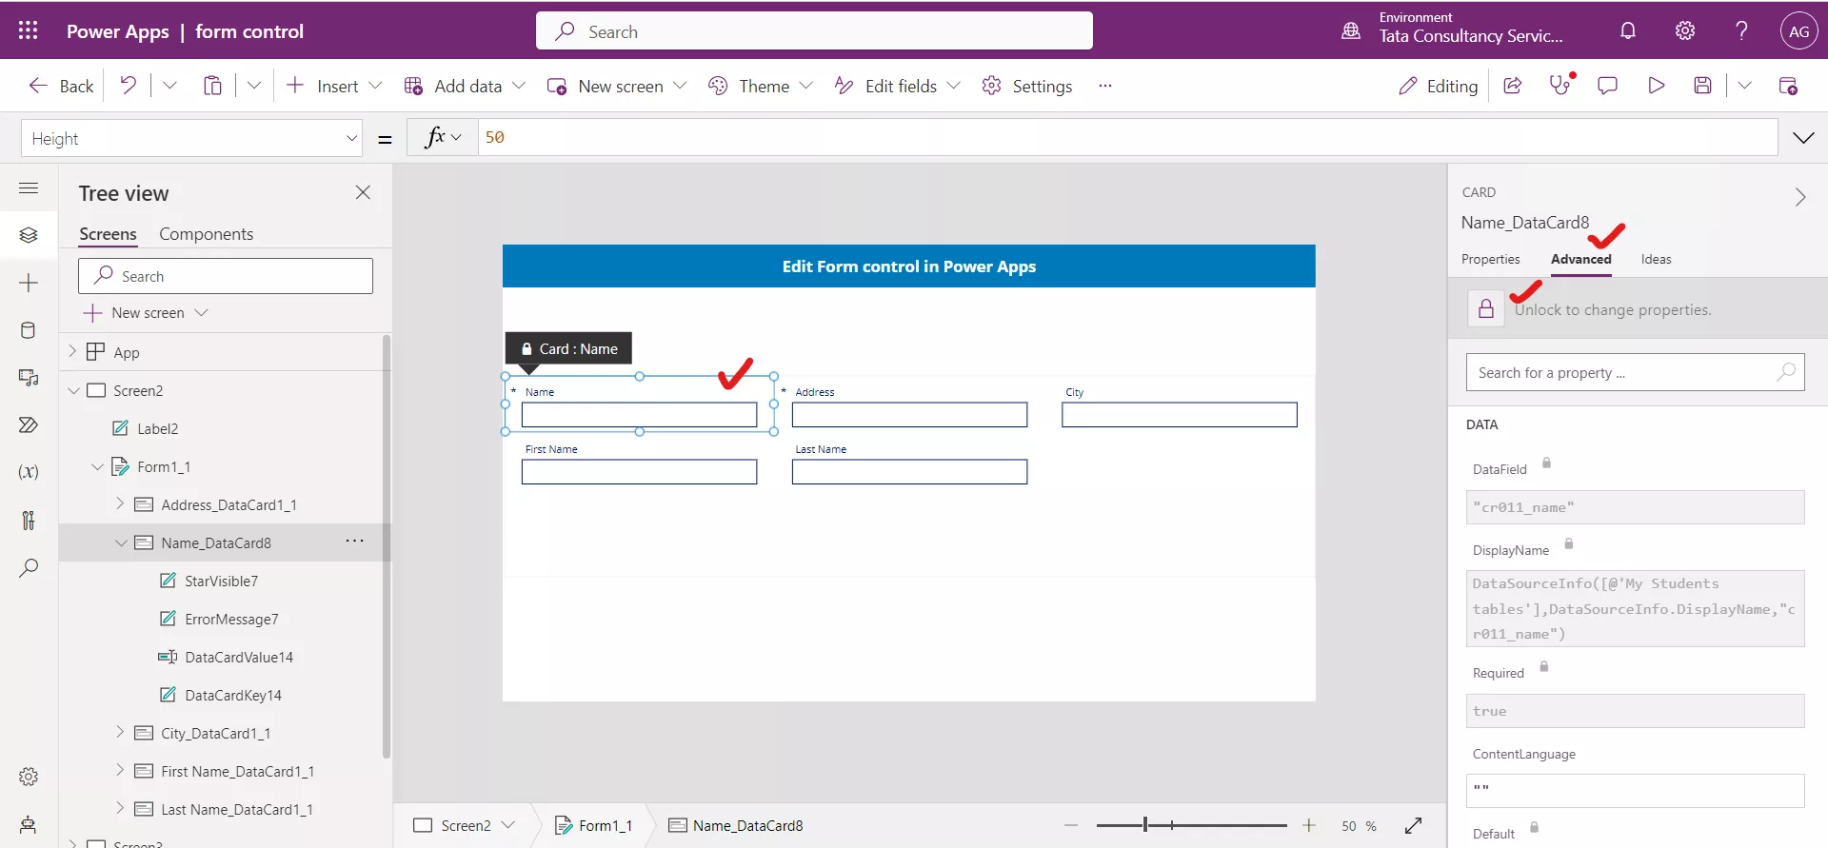Open Tree view layers icon
1828x848 pixels.
click(x=29, y=235)
